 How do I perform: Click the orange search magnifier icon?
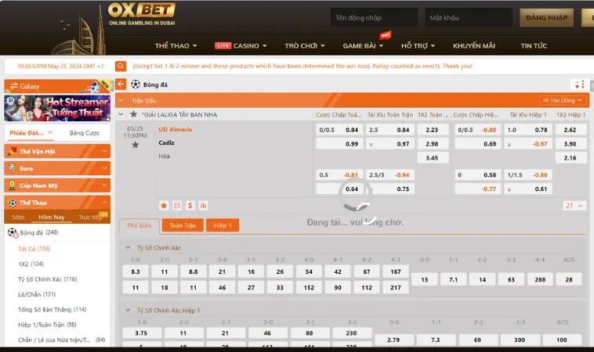121,66
